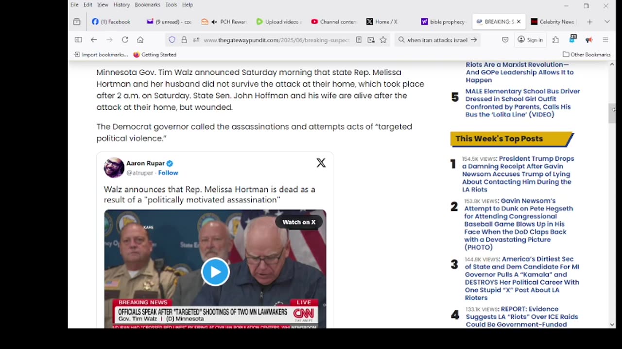Image resolution: width=622 pixels, height=349 pixels.
Task: Switch to the PCH Rewards tab
Action: pyautogui.click(x=225, y=22)
